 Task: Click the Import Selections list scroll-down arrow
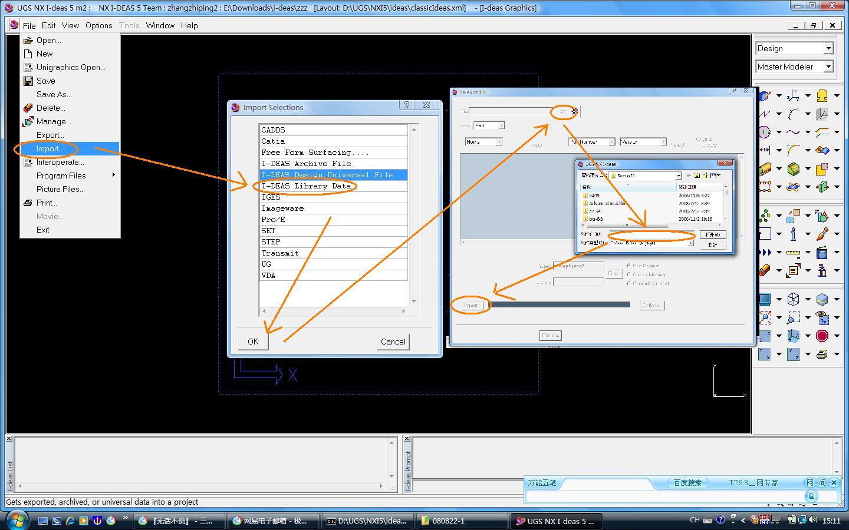click(414, 302)
